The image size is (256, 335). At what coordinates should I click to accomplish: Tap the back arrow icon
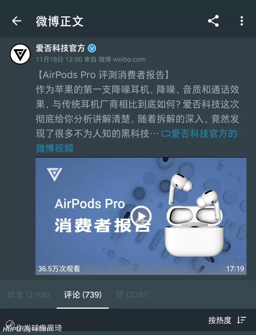point(17,21)
